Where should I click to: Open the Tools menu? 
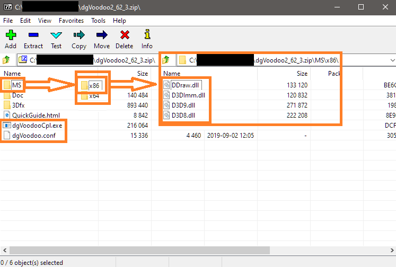coord(98,21)
